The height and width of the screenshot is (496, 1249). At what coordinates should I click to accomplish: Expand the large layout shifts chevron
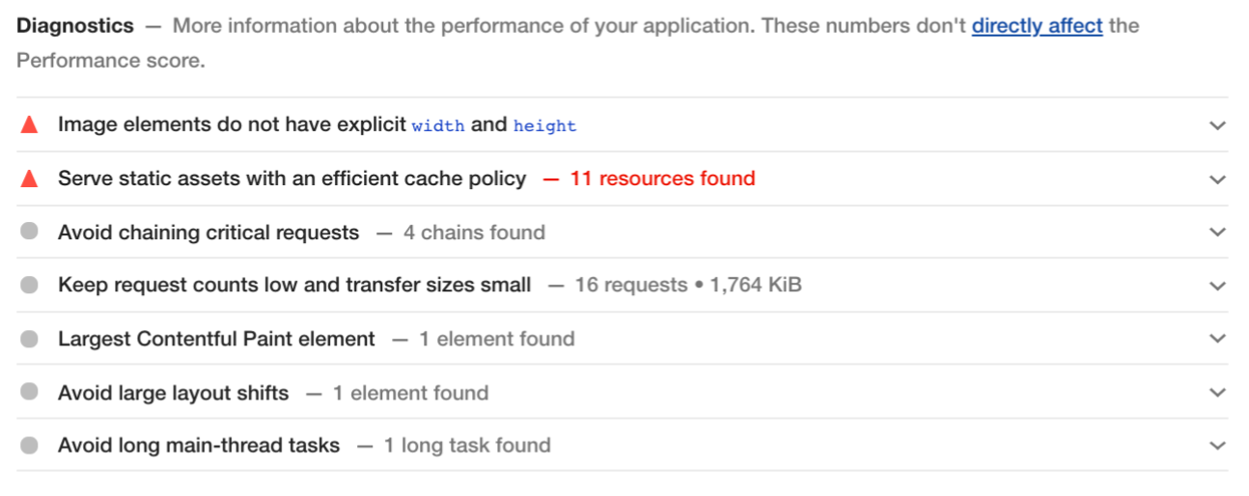pos(1217,393)
